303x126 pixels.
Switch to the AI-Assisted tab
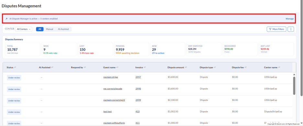63,29
